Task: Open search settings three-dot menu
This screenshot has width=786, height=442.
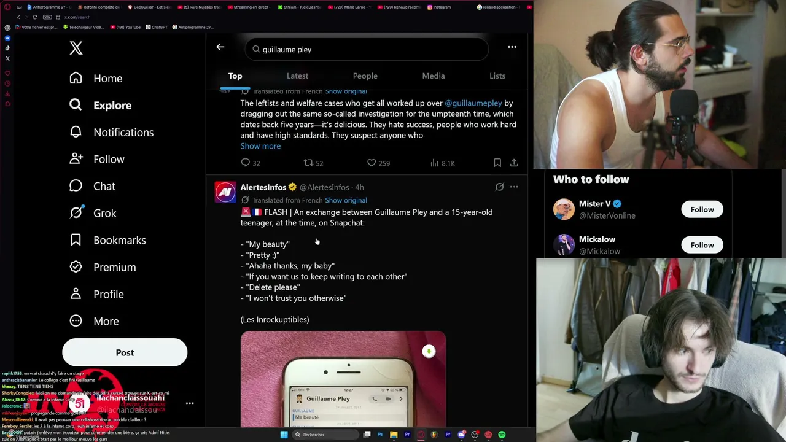Action: pos(512,47)
